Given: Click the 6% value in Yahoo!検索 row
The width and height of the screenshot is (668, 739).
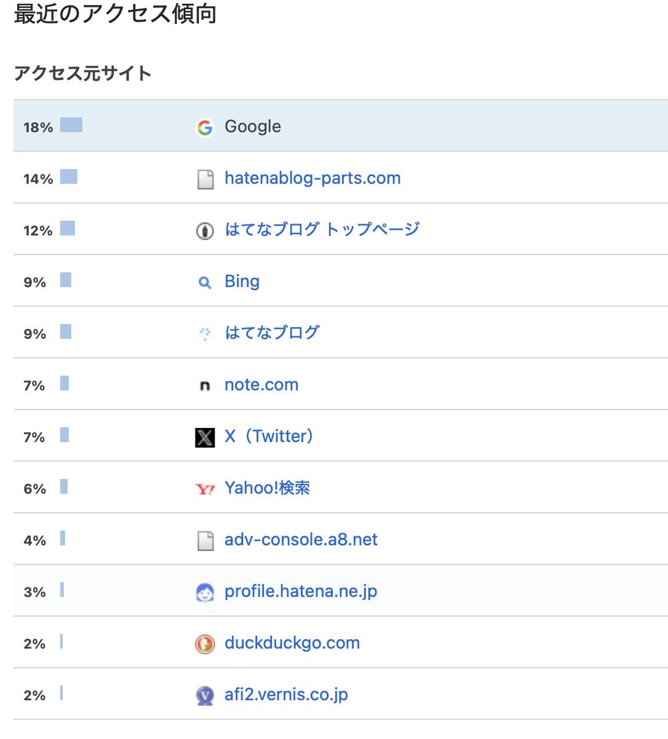Looking at the screenshot, I should (x=34, y=489).
